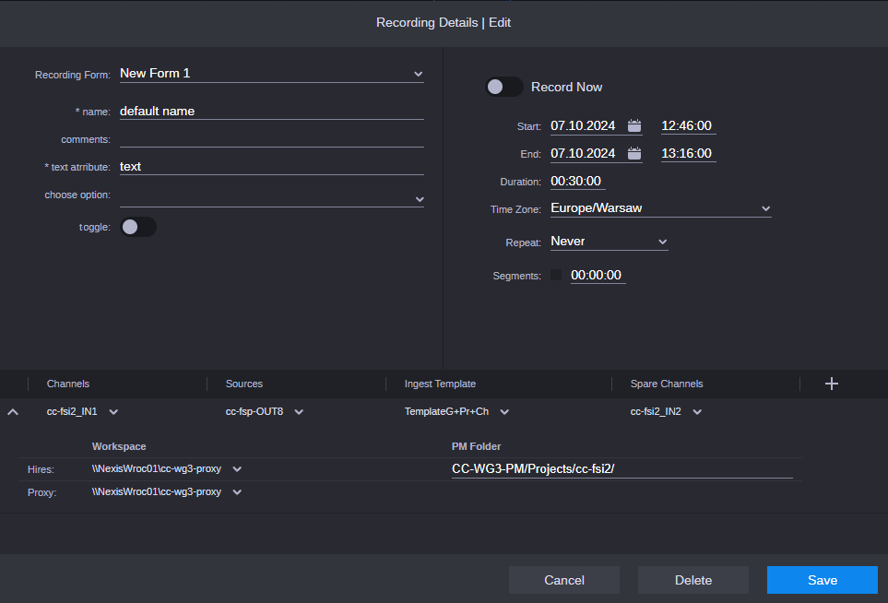Click the Sources column header
The height and width of the screenshot is (603, 888).
(244, 384)
